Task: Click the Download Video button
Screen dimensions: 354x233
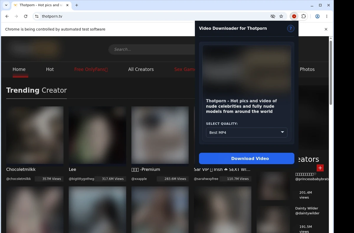Action: pos(247,158)
